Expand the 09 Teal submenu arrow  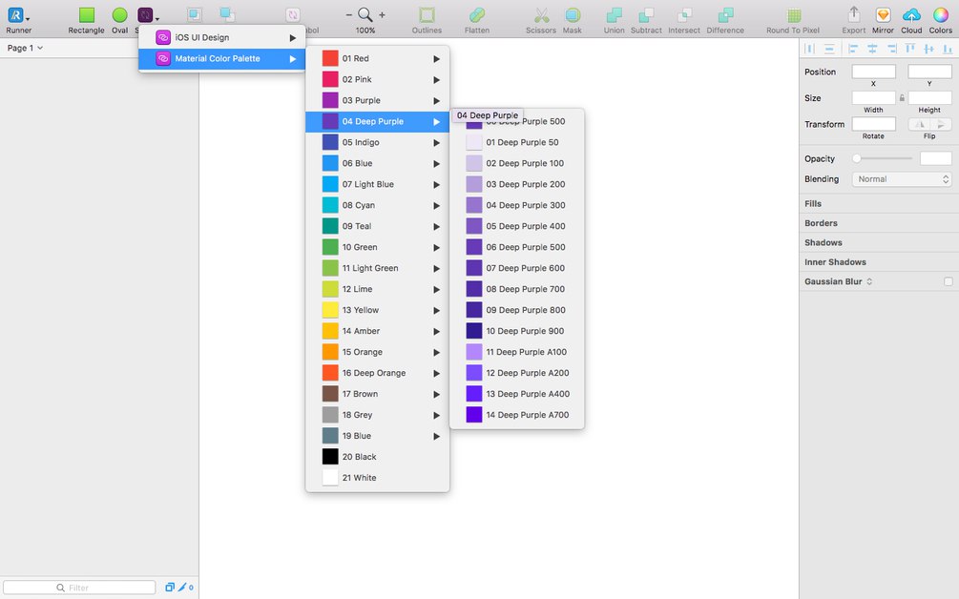pos(437,226)
